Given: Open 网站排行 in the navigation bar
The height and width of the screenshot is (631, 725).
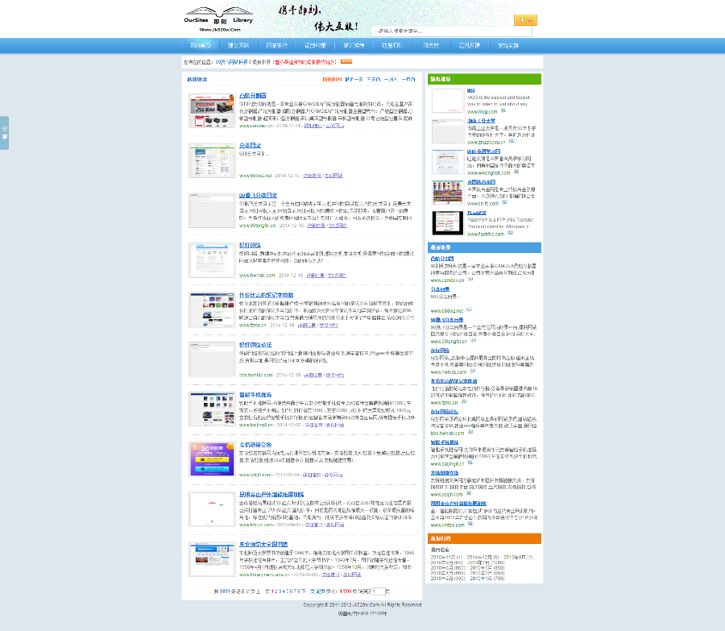Looking at the screenshot, I should pos(276,45).
